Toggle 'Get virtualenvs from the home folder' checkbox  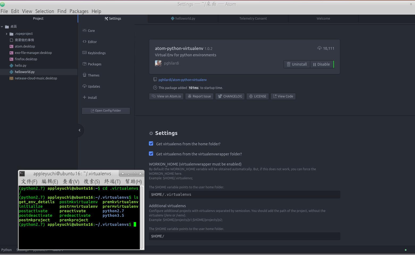[151, 143]
